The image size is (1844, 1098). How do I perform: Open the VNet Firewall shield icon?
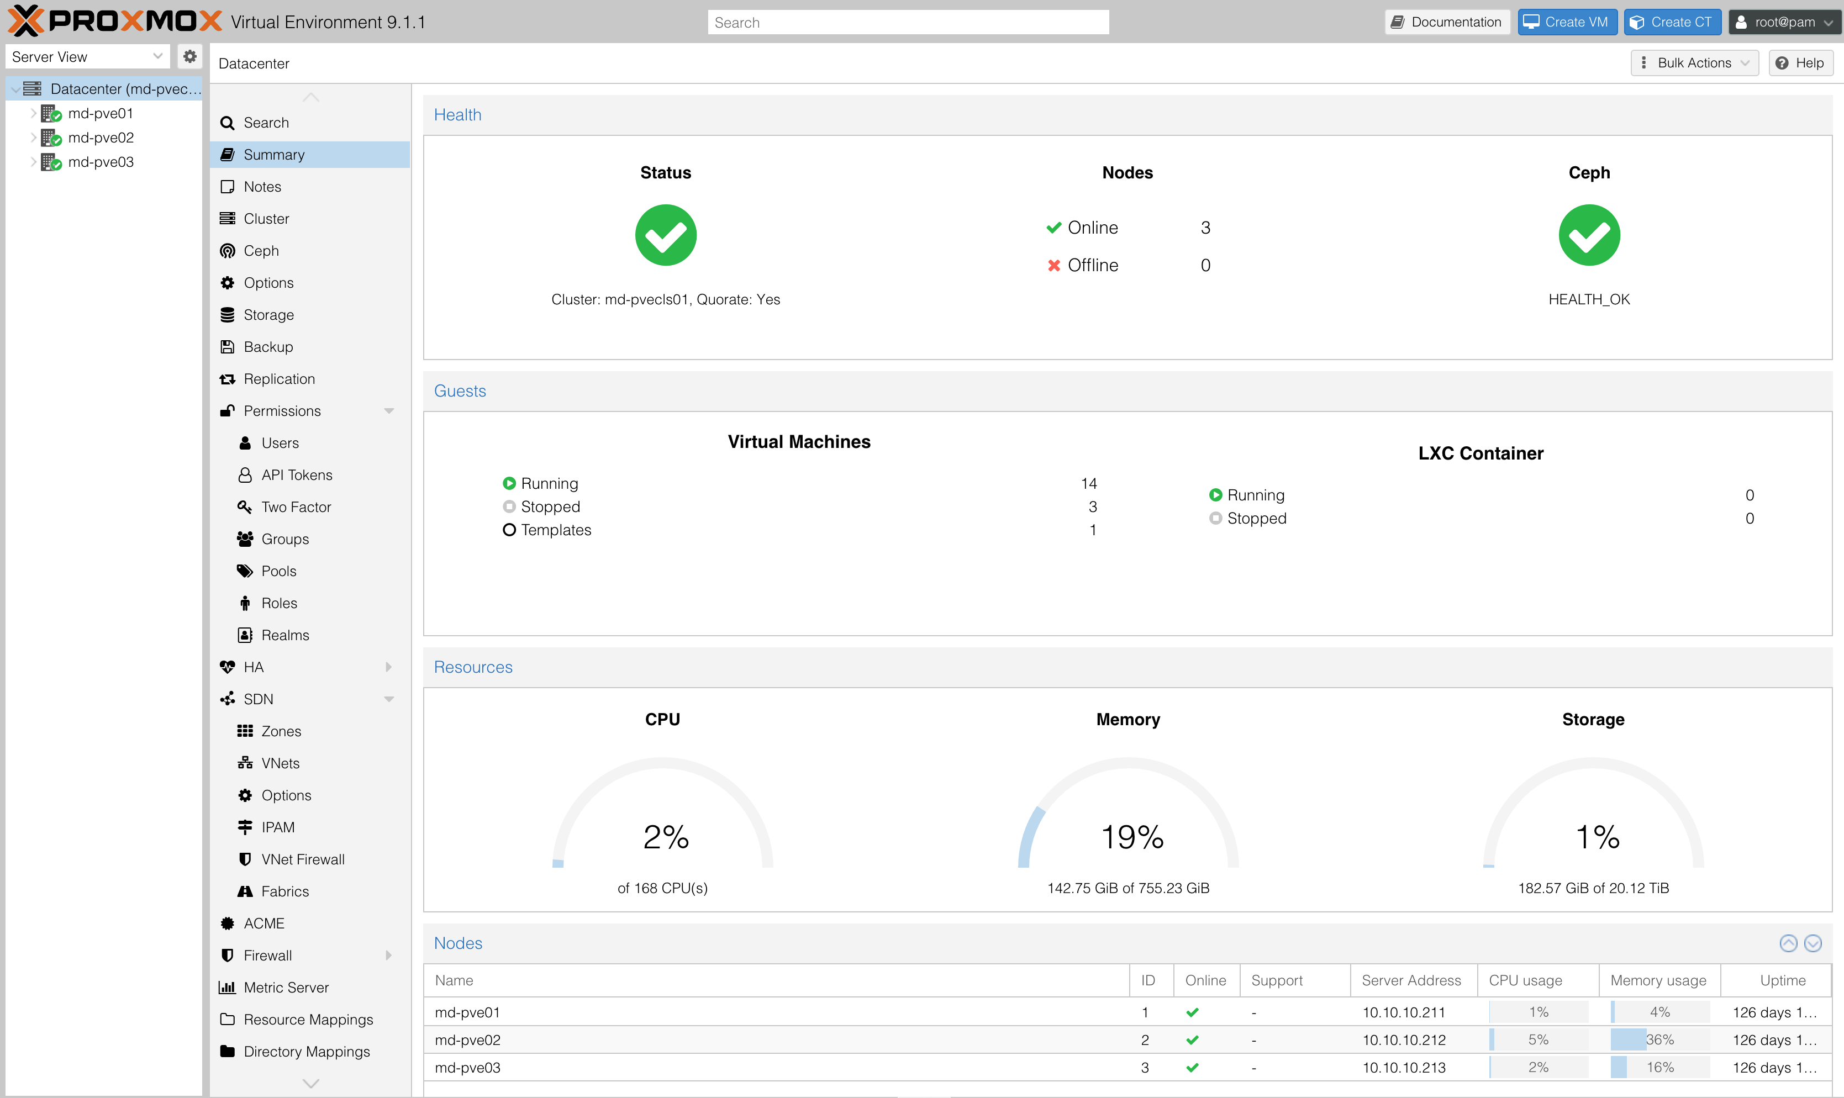(246, 859)
